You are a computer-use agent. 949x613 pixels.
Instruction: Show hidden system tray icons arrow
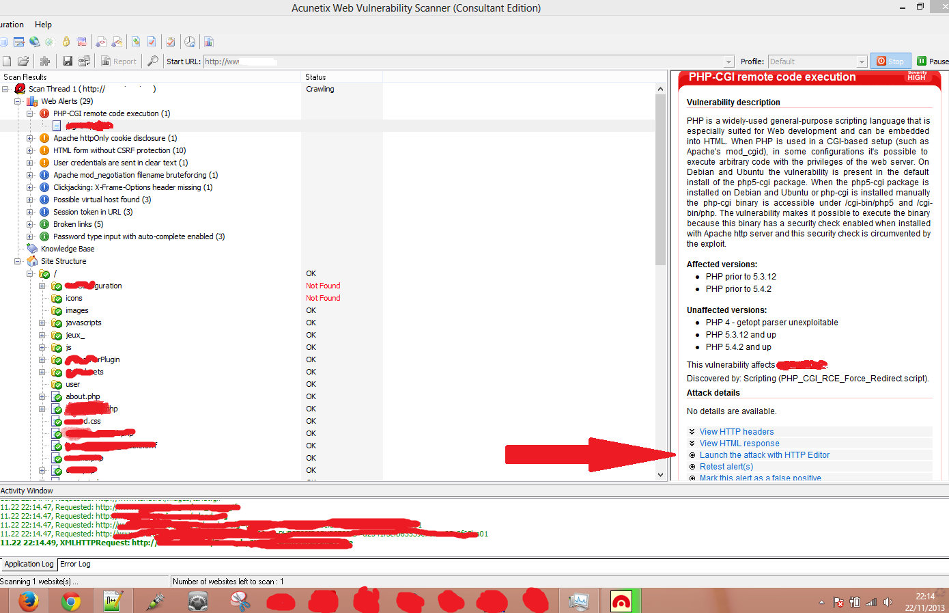(821, 603)
